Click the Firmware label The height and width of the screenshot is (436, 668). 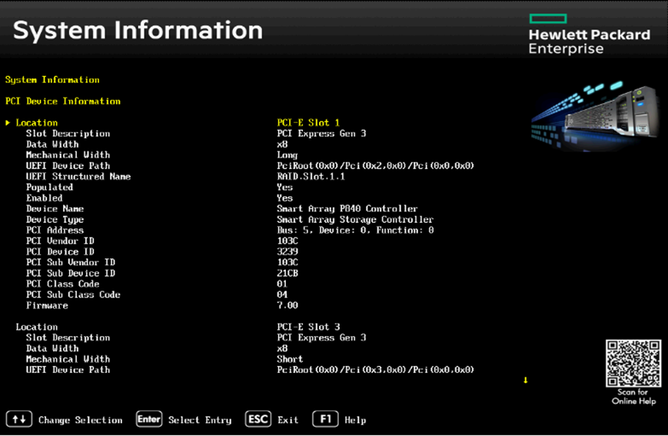[48, 305]
